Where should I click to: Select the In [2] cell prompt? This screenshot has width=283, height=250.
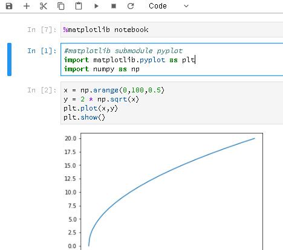[x=42, y=90]
